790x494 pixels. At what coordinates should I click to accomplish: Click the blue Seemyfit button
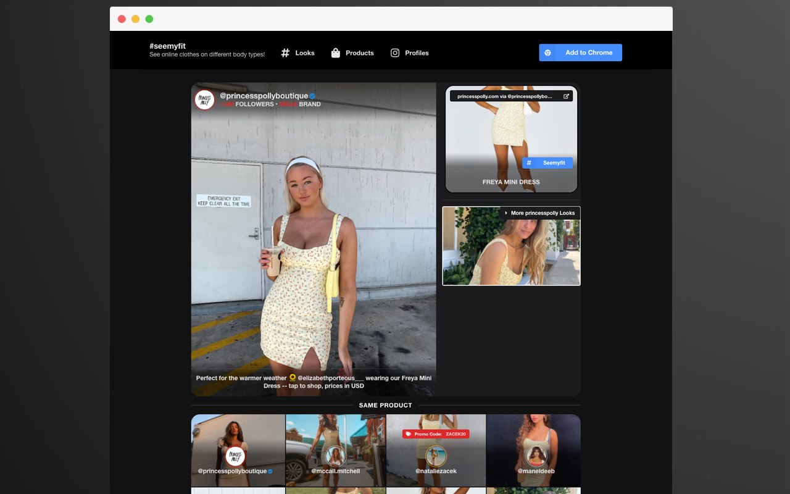pos(547,163)
